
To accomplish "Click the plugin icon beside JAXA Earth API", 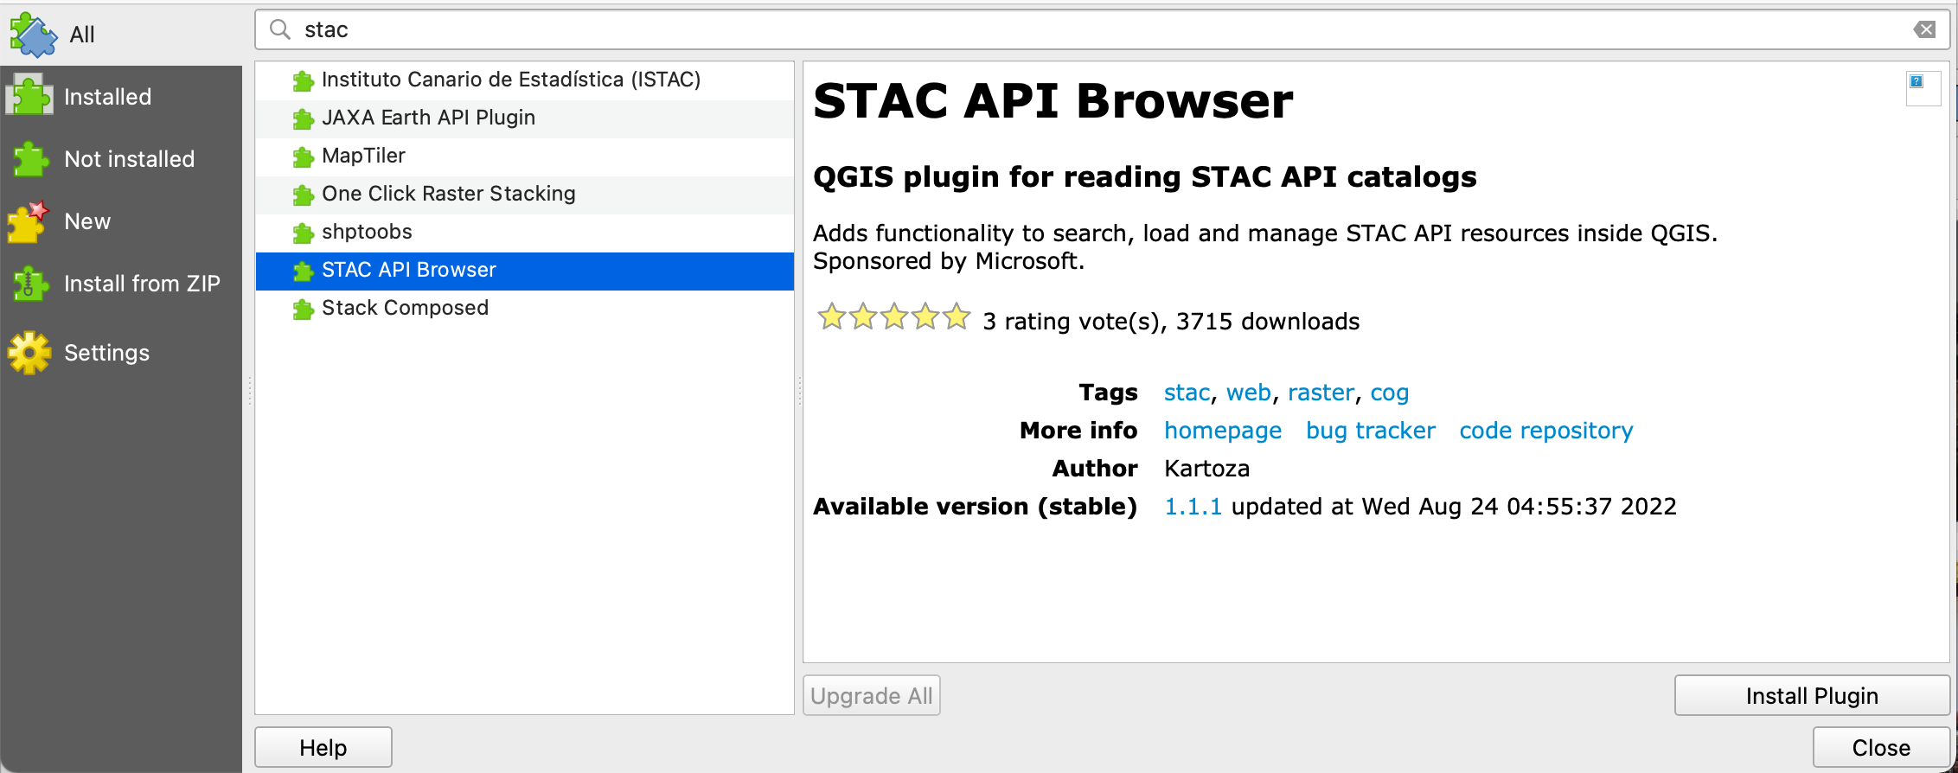I will 303,118.
